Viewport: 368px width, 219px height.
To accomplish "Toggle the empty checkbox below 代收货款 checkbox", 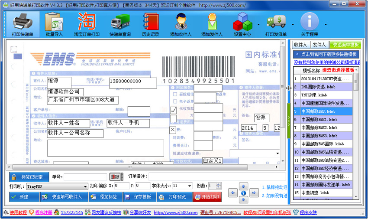I will [173, 118].
